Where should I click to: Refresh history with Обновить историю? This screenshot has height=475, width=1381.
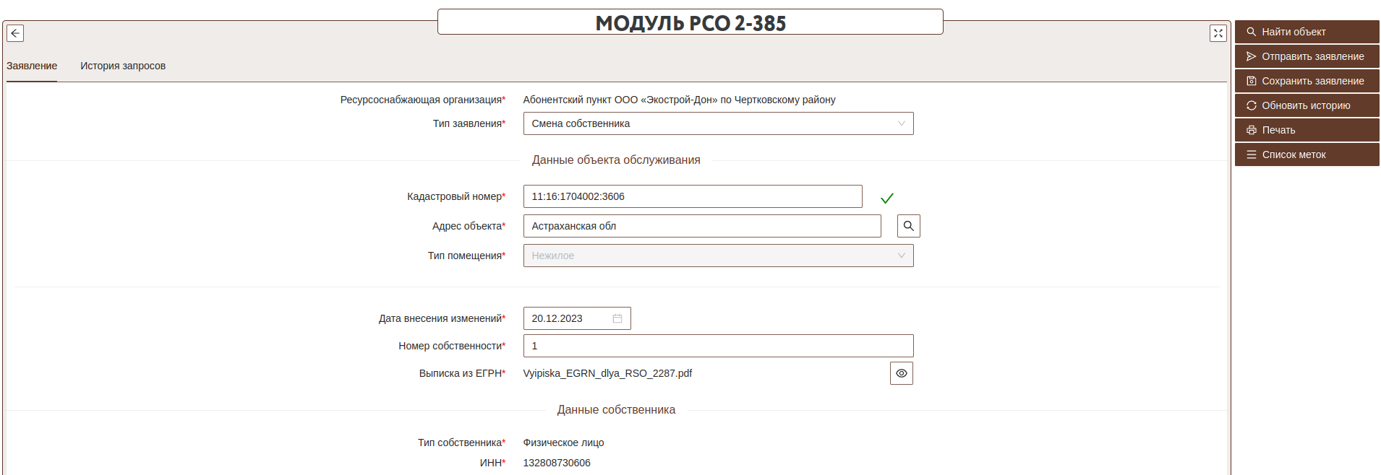coord(1307,105)
